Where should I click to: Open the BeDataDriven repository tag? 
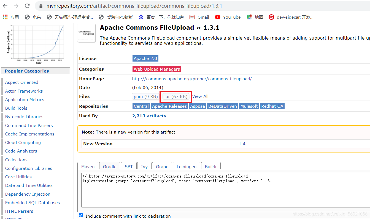pyautogui.click(x=223, y=106)
